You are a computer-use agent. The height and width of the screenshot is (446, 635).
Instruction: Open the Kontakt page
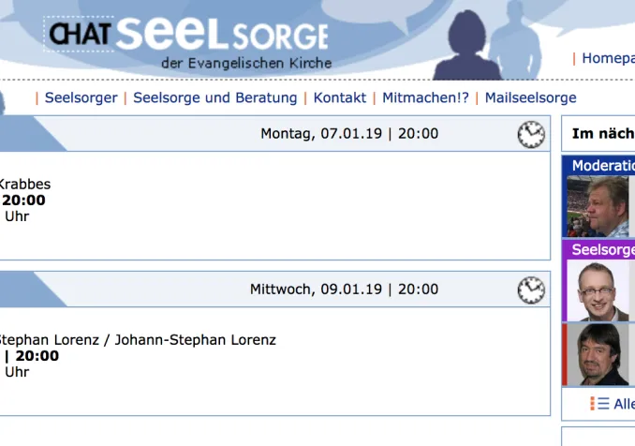click(x=339, y=97)
